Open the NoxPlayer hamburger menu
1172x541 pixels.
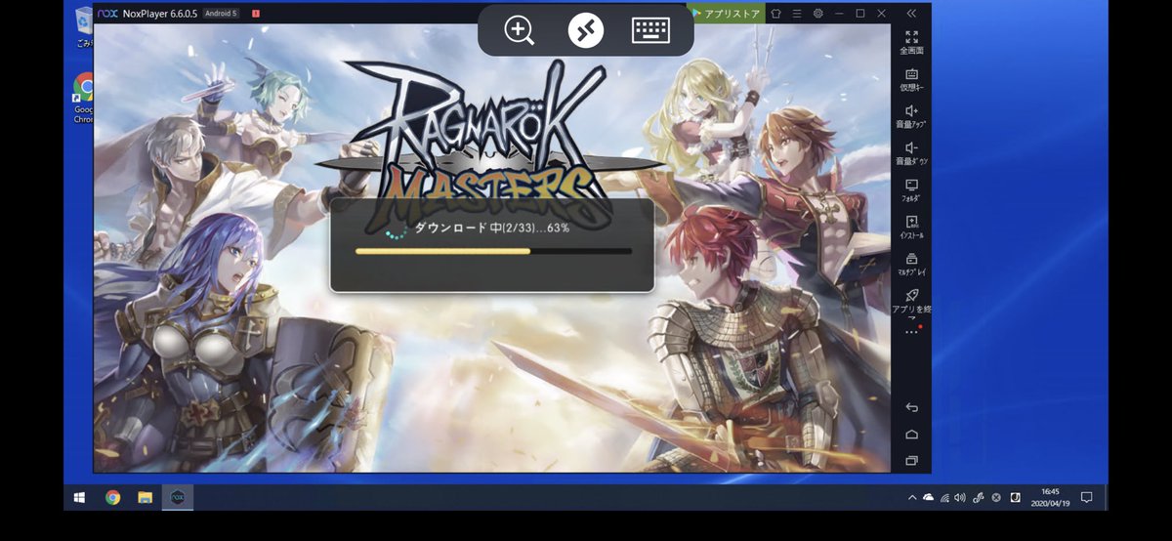point(797,14)
